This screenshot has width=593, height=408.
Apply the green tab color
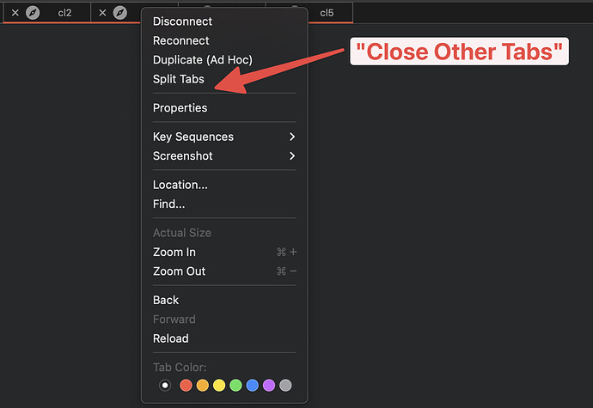pyautogui.click(x=235, y=386)
